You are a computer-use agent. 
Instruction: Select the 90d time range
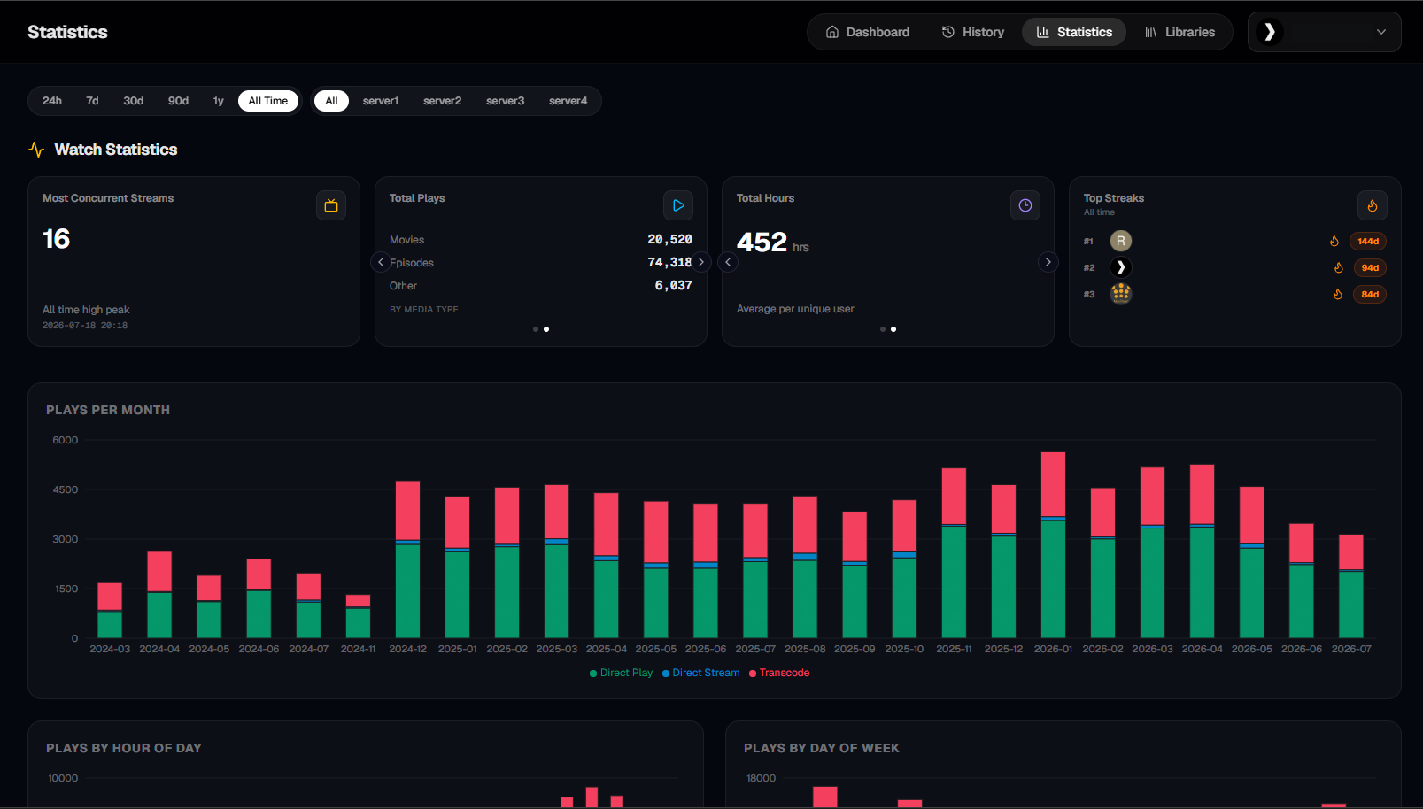[179, 101]
